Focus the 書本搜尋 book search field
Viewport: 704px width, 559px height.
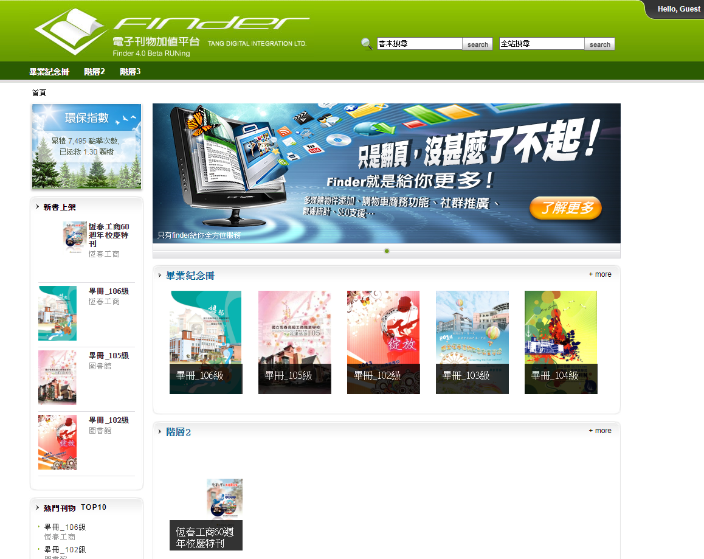(x=419, y=44)
